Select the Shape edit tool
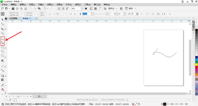 tap(2, 24)
